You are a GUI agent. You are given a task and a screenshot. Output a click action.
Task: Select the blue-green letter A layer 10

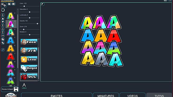(11, 81)
